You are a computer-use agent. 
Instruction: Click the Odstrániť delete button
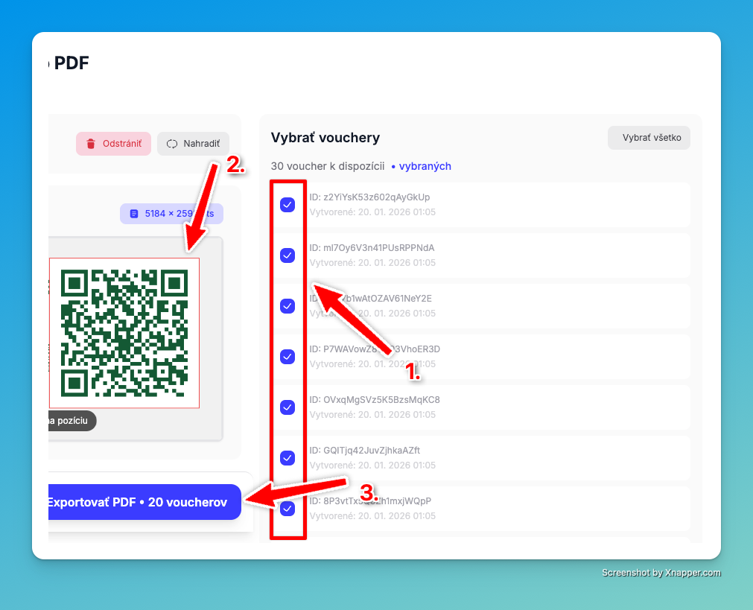[x=113, y=144]
